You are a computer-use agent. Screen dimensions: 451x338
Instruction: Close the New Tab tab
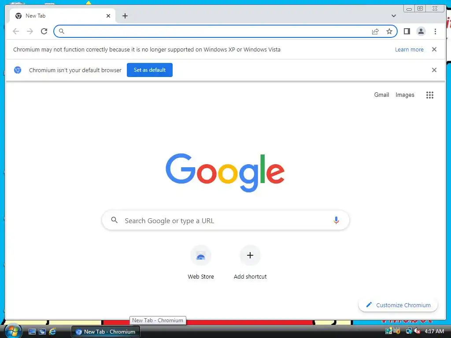click(108, 16)
